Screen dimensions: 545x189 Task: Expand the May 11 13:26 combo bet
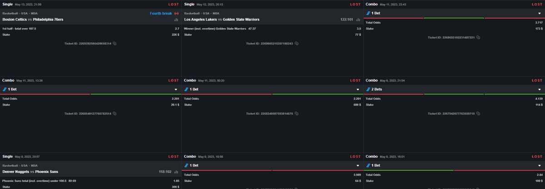pos(176,90)
